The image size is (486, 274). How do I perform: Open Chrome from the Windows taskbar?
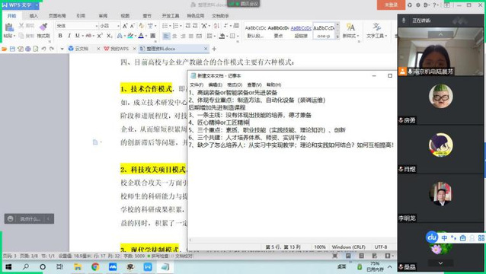click(95, 266)
